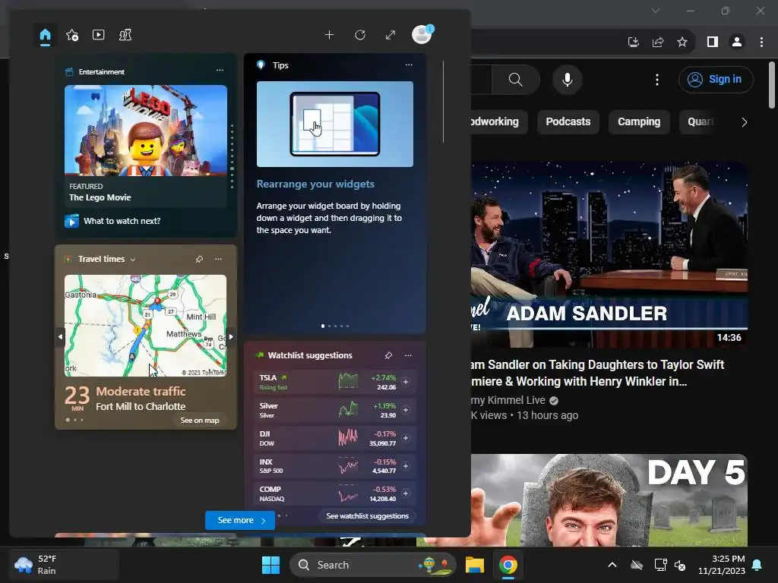The image size is (778, 583).
Task: Click YouTube search magnifier button
Action: click(516, 79)
